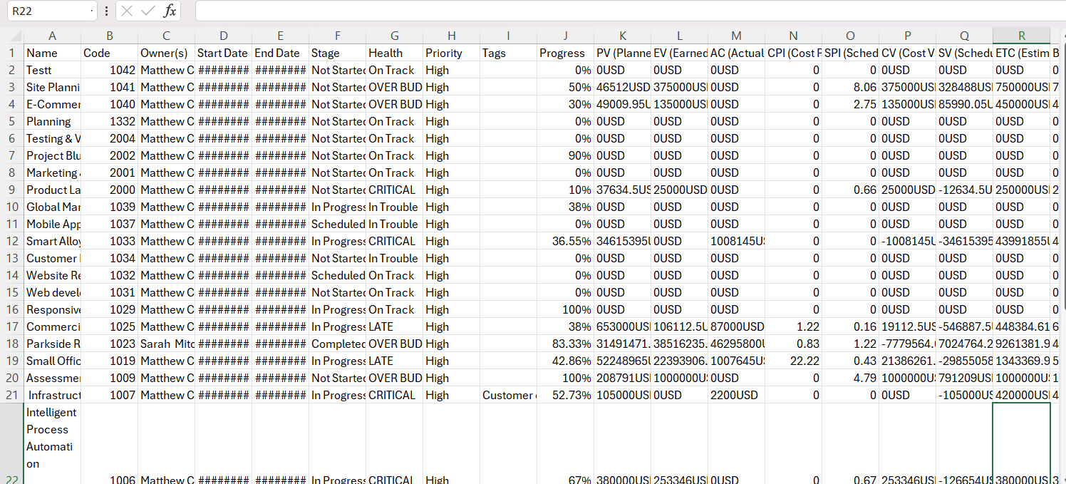Viewport: 1066px width, 484px height.
Task: Open Insert Function with the fx icon
Action: pyautogui.click(x=170, y=11)
